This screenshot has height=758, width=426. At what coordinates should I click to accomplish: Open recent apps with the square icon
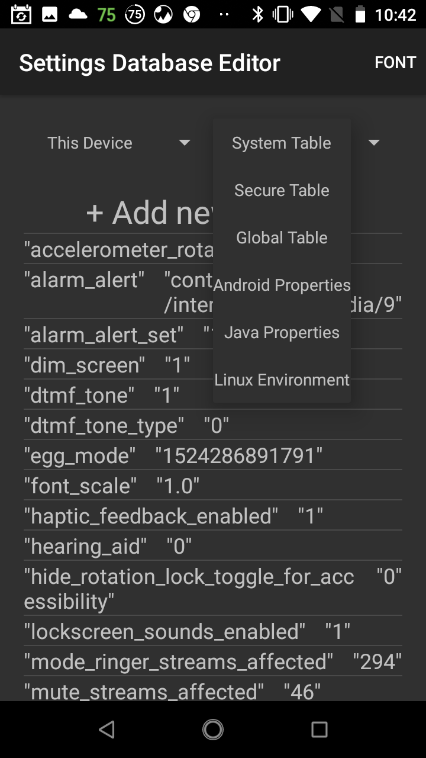(319, 730)
